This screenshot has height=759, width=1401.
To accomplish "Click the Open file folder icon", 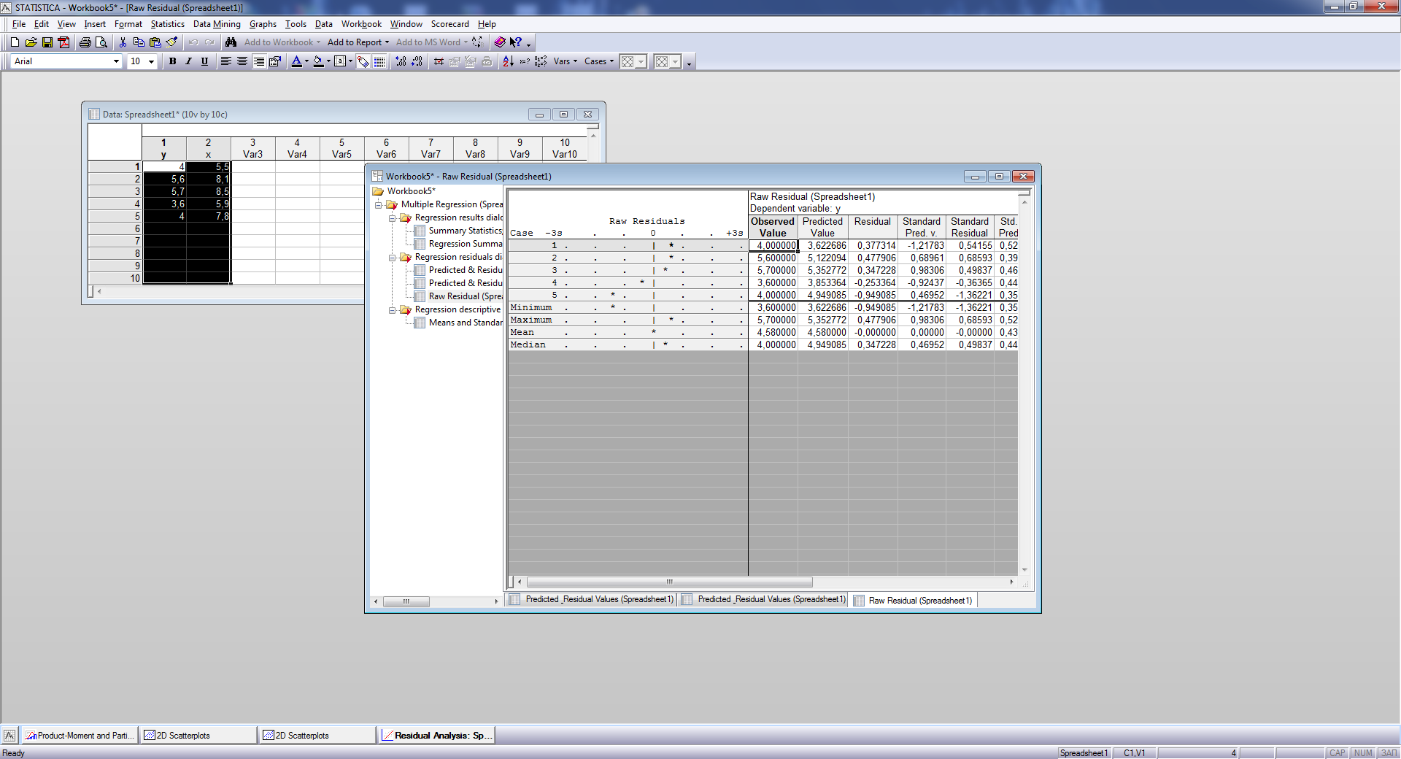I will 31,42.
